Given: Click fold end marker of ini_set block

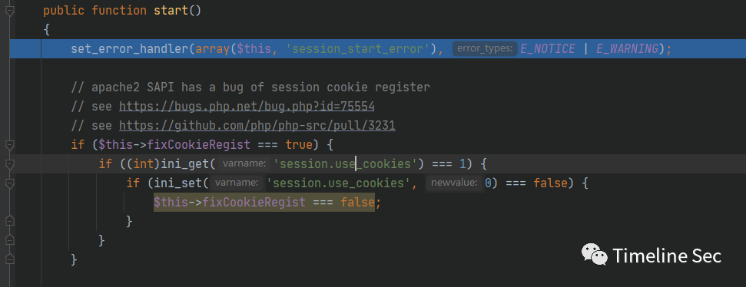Looking at the screenshot, I should point(9,221).
